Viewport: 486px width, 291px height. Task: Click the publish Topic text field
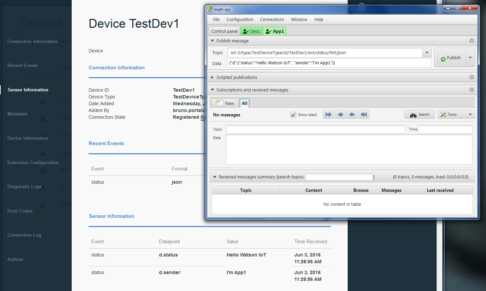[x=325, y=52]
